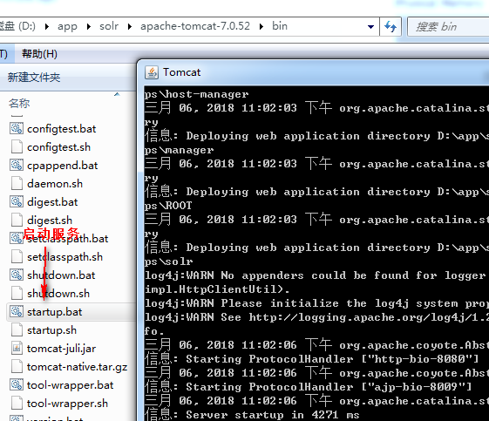The image size is (489, 421).
Task: Click the configtest.sh file icon
Action: point(17,147)
